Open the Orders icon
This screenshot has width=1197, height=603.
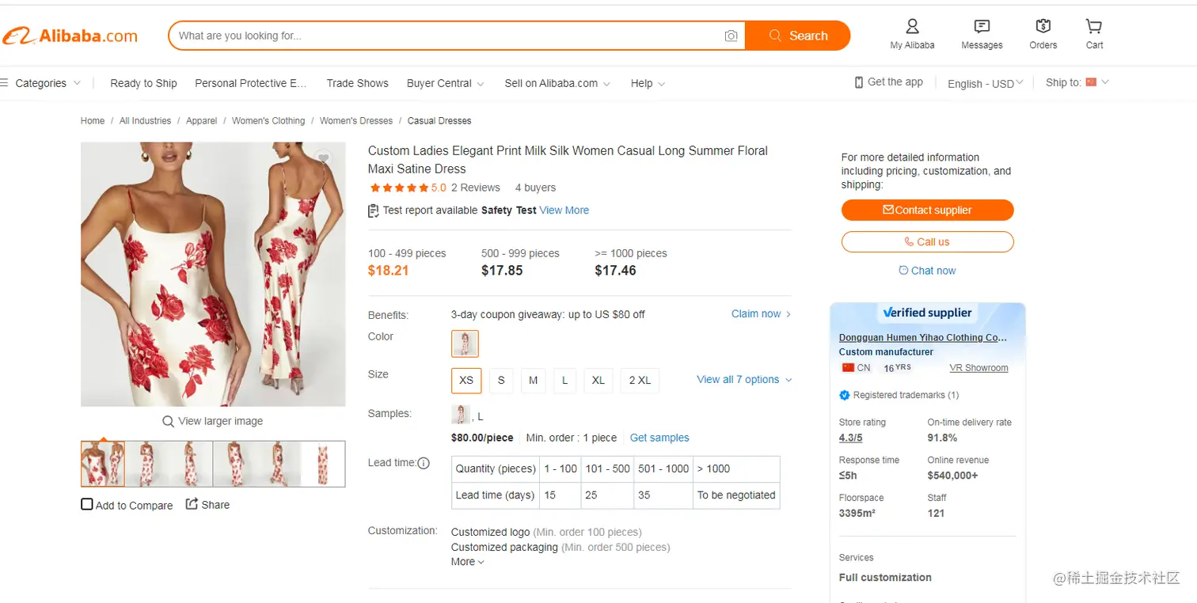click(x=1043, y=27)
